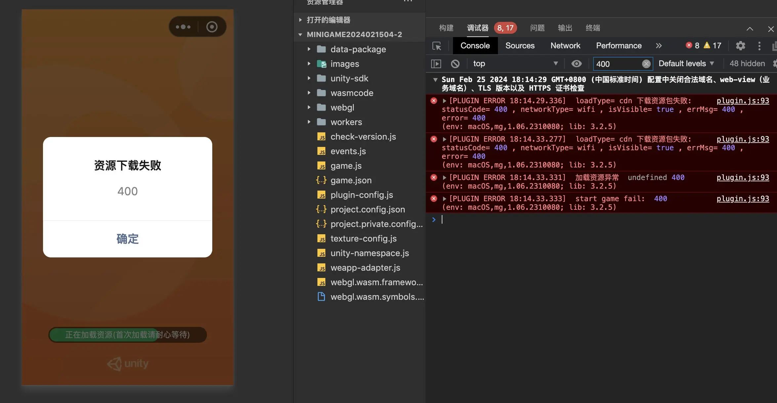Toggle the console sidebar panel icon
This screenshot has width=777, height=403.
pos(436,64)
